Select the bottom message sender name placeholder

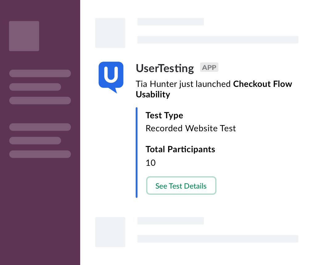[171, 221]
